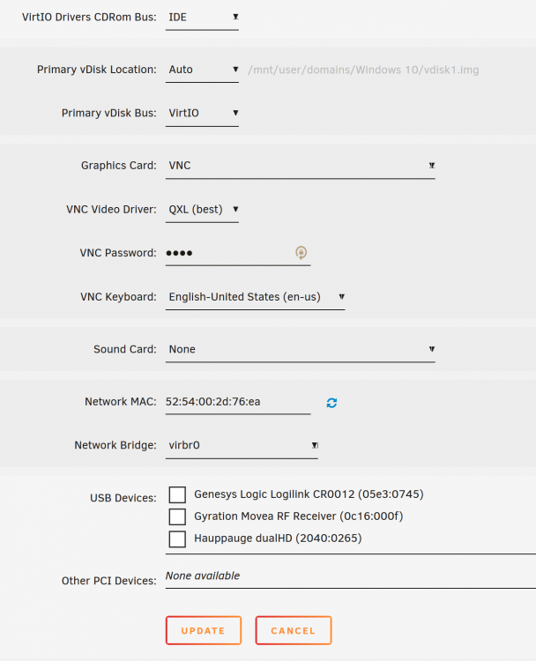Open the Network Bridge virbr0 dropdown
The image size is (536, 661).
(x=242, y=446)
